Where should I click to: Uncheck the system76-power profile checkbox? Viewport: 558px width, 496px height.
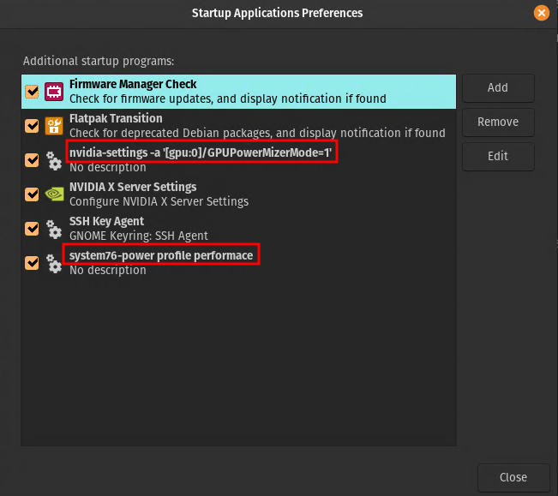point(32,263)
